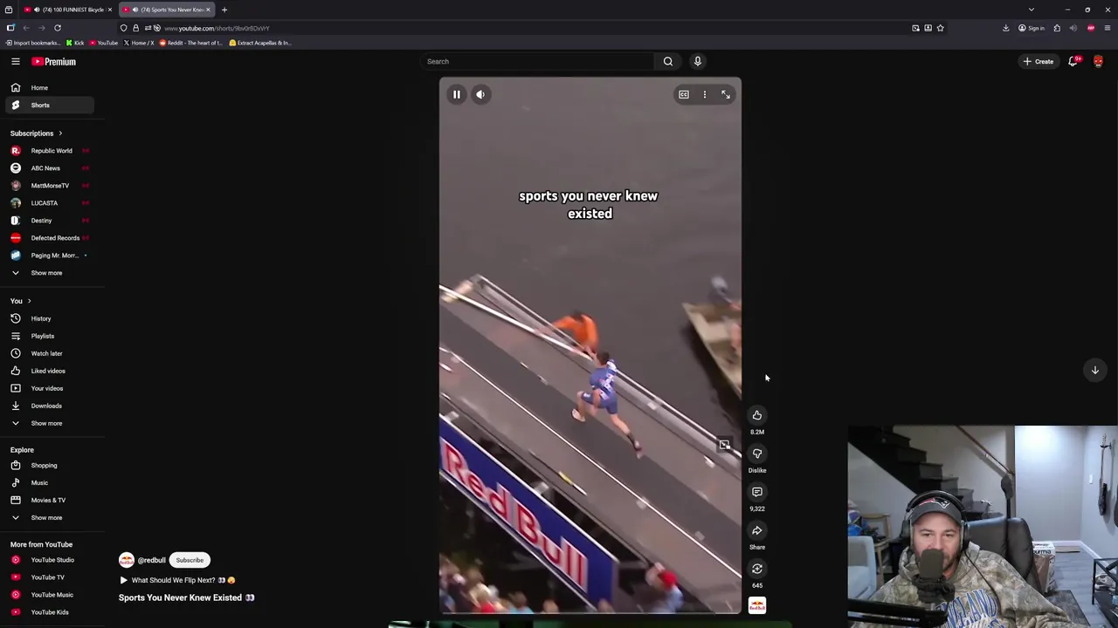Screen dimensions: 1118x628
Task: Open the YouTube account avatar menu
Action: [1098, 61]
